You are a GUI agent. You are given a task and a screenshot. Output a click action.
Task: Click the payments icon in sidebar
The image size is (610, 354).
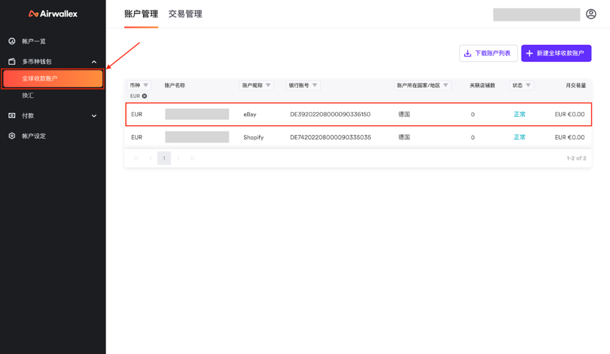tap(12, 116)
